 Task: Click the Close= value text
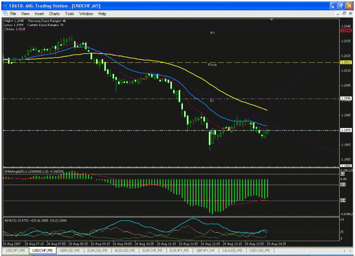15,29
